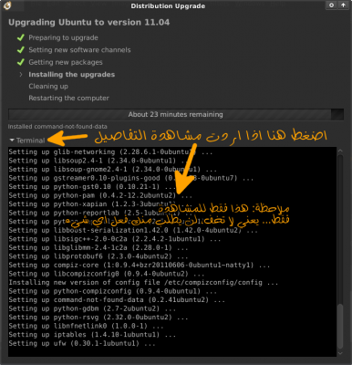The width and height of the screenshot is (352, 365).
Task: Click the arrow marker beside Installing the upgrades
Action: pos(21,75)
